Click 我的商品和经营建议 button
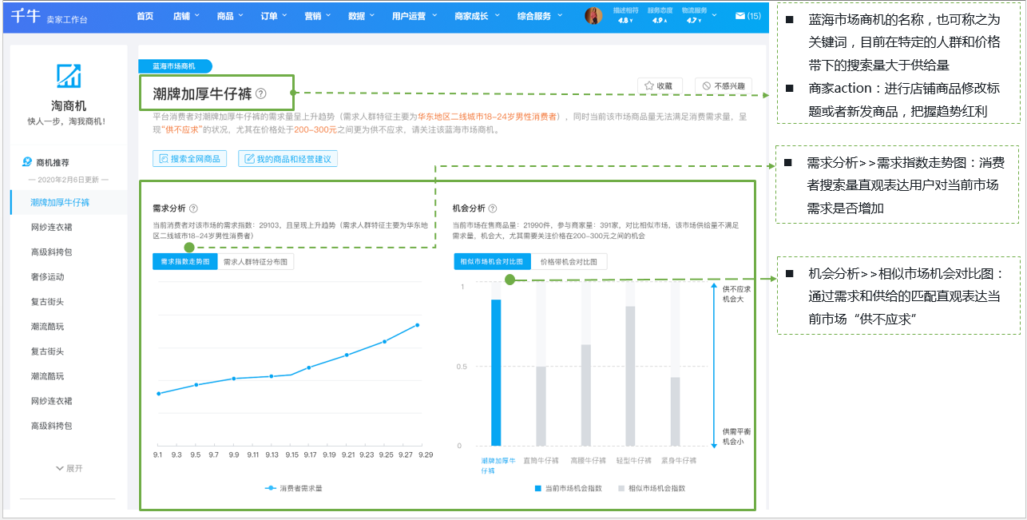1027x520 pixels. pyautogui.click(x=287, y=159)
